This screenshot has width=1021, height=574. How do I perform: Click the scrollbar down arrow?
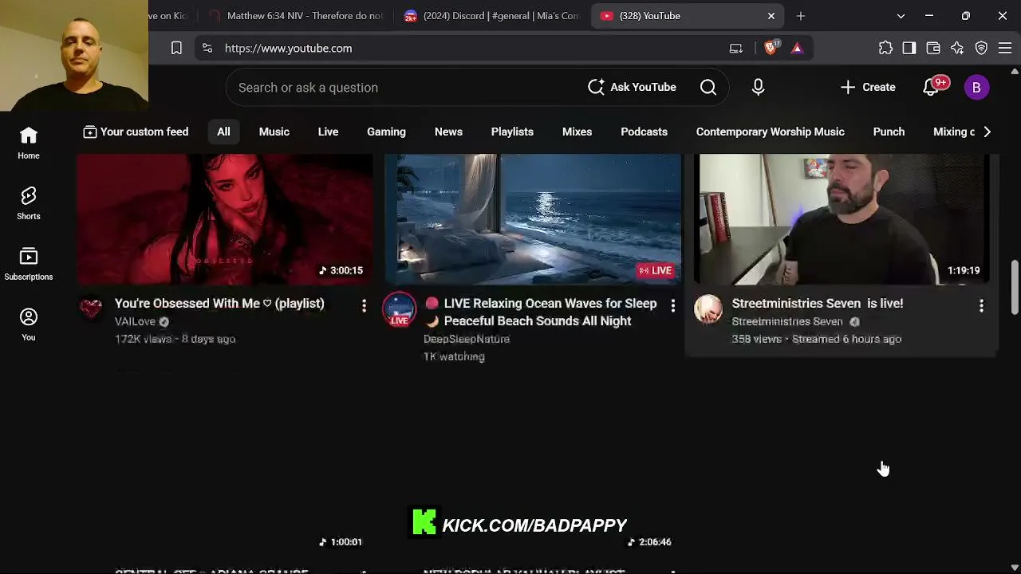tap(1015, 567)
